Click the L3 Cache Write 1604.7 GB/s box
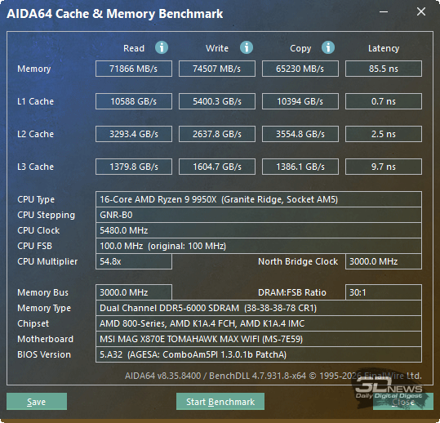The image size is (440, 423). [217, 167]
